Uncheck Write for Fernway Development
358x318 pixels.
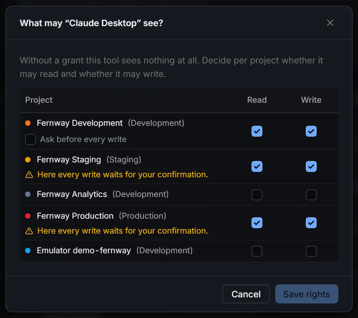pos(311,131)
